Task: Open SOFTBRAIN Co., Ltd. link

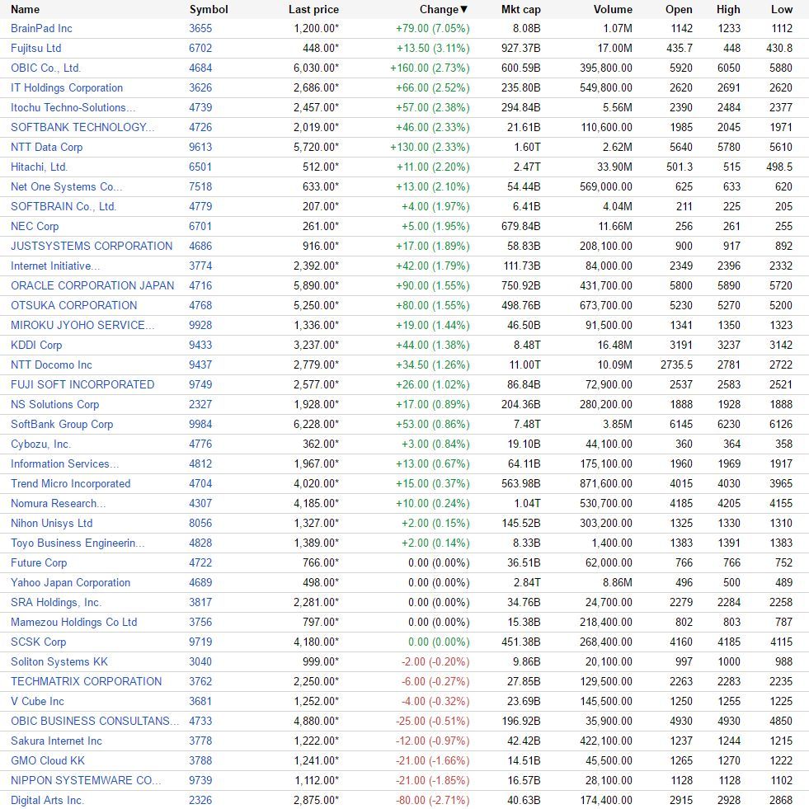Action: [63, 206]
